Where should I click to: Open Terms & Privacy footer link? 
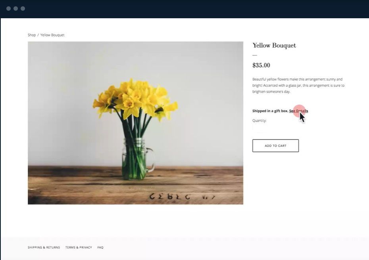[79, 248]
